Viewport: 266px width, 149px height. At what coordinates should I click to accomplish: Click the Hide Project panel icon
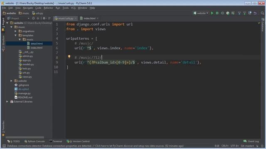49,18
